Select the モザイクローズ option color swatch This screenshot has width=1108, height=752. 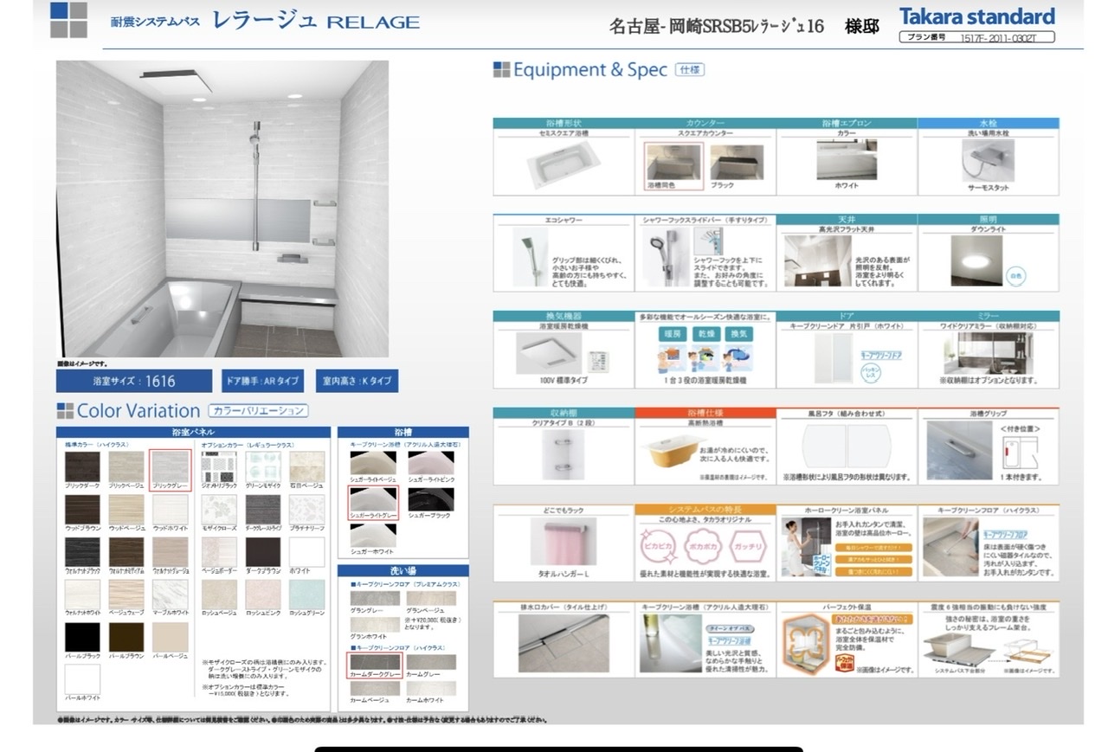coord(219,509)
